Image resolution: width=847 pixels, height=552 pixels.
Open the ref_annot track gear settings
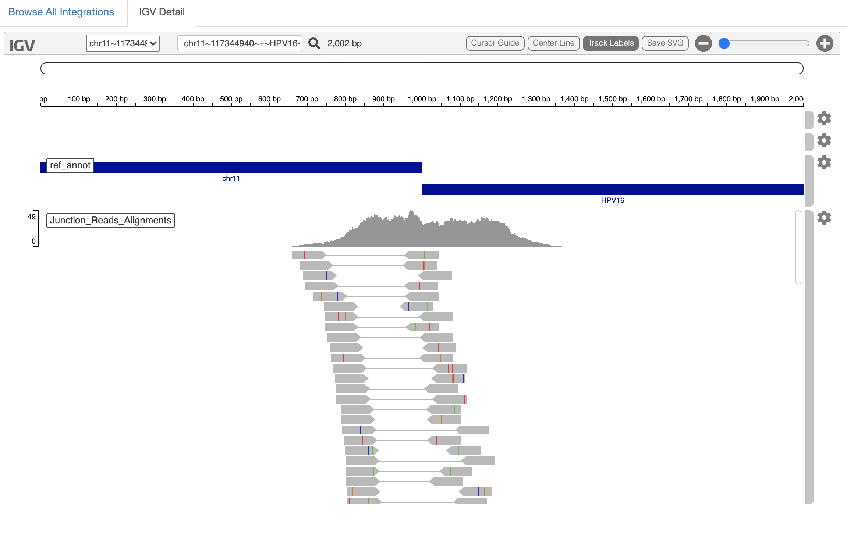tap(824, 162)
